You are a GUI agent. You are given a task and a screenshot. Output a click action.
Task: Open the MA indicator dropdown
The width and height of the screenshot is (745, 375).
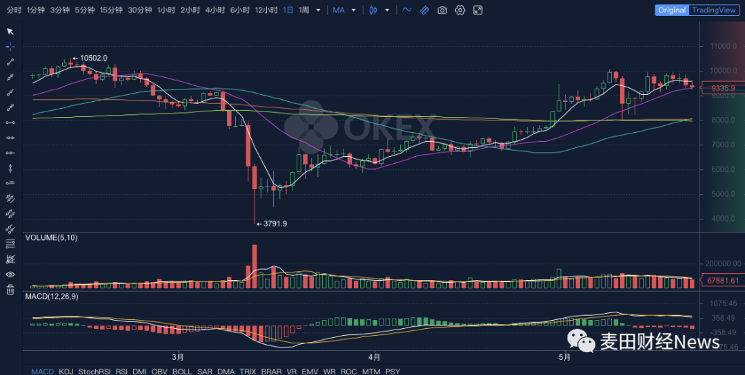point(344,10)
